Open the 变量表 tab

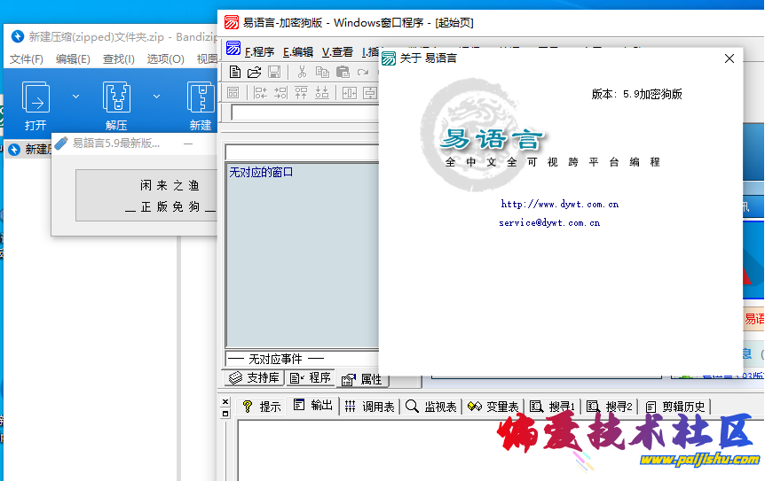coord(493,407)
